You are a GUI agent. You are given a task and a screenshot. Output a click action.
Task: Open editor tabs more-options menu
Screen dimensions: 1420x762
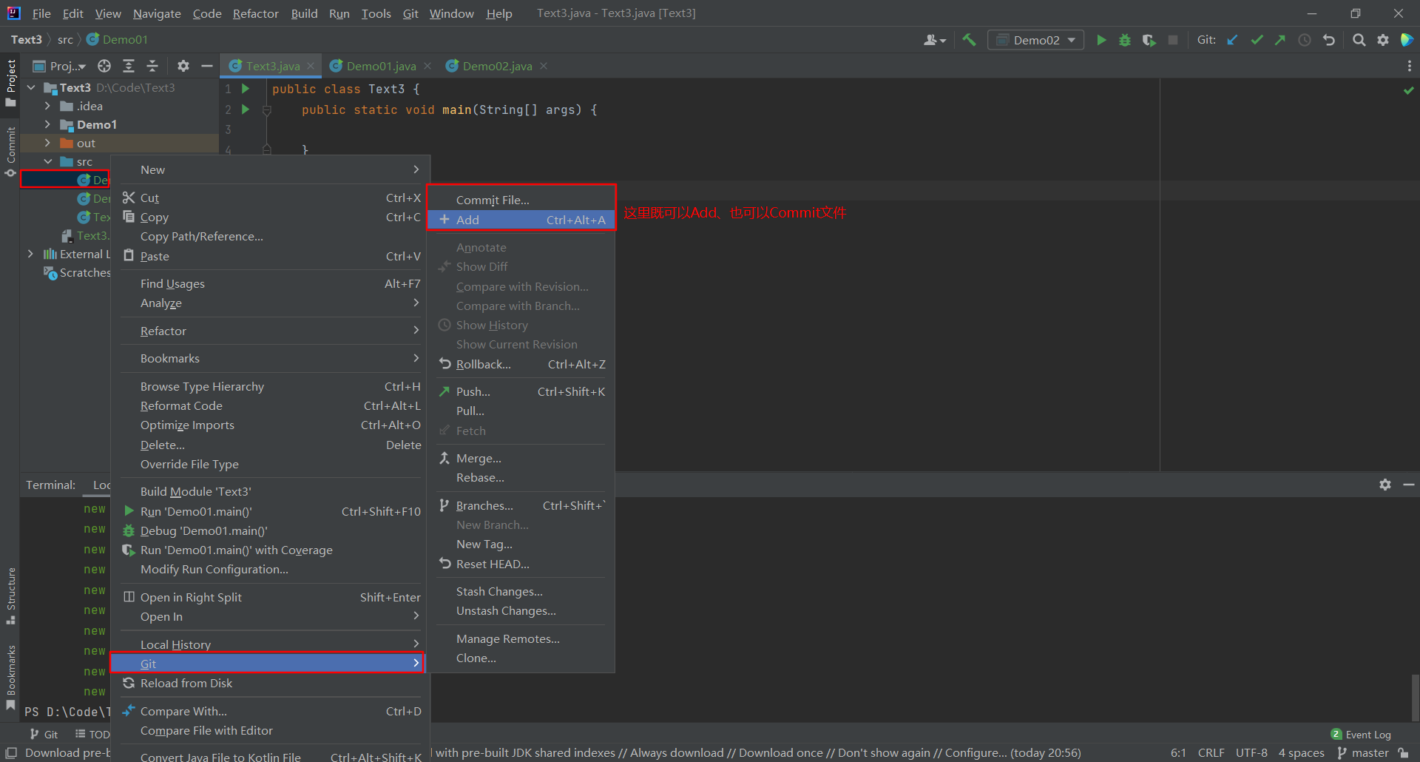click(1409, 66)
